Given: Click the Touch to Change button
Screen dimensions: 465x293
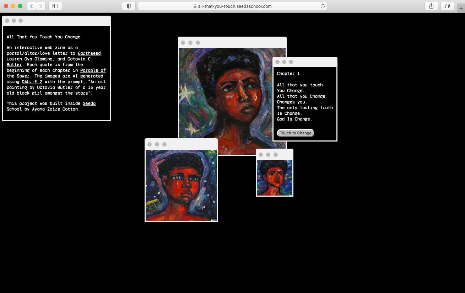Looking at the screenshot, I should (x=296, y=133).
